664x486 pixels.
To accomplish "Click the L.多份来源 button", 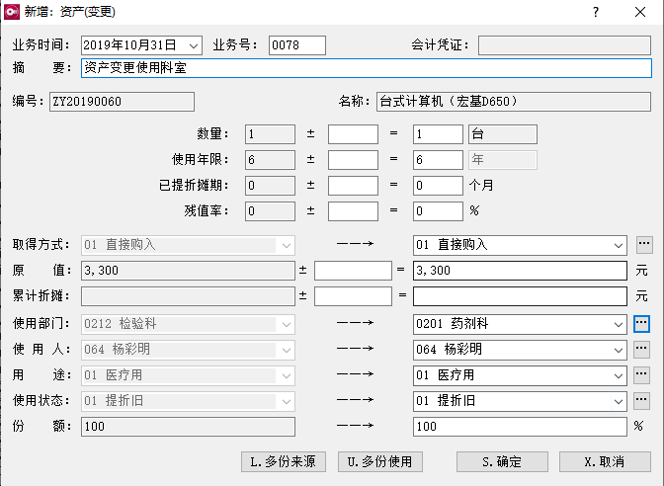I will pos(285,461).
